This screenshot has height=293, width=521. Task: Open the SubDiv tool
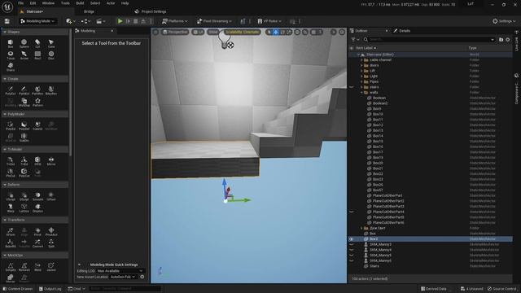[24, 138]
